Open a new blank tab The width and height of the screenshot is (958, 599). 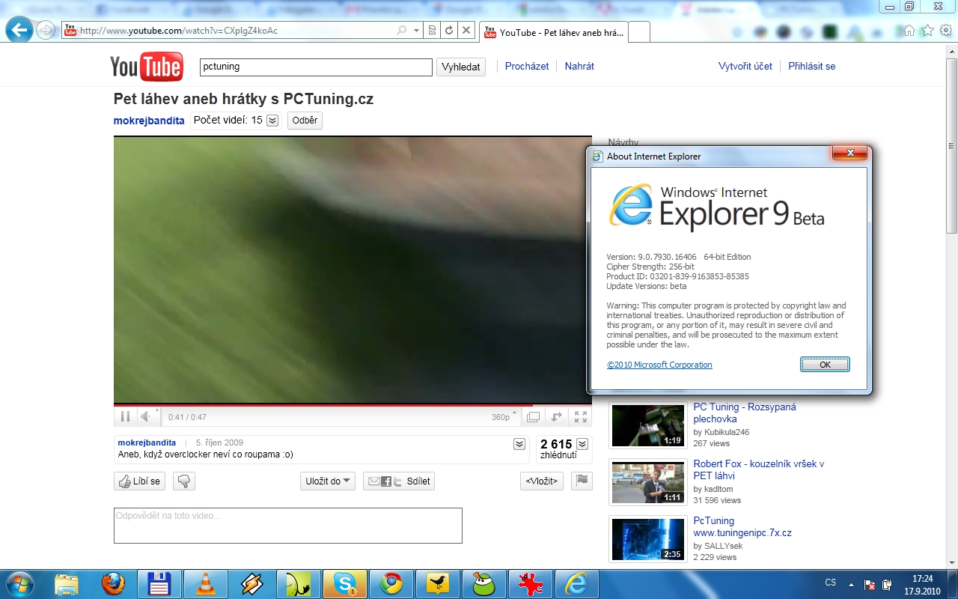coord(640,32)
